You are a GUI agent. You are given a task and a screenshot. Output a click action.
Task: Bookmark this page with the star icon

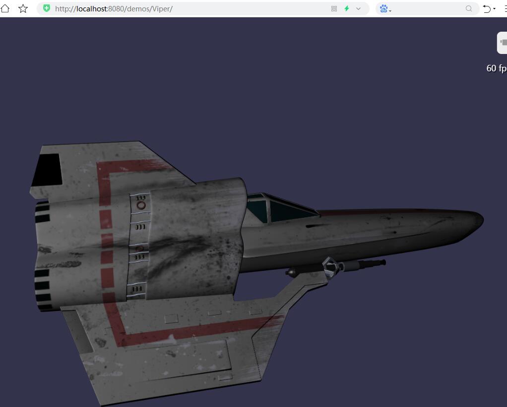click(23, 8)
